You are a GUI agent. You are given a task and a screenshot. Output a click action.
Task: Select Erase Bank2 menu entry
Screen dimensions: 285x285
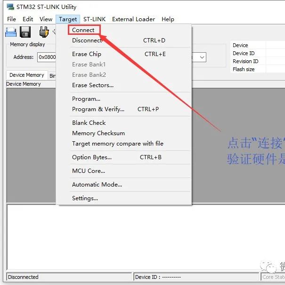(123, 75)
